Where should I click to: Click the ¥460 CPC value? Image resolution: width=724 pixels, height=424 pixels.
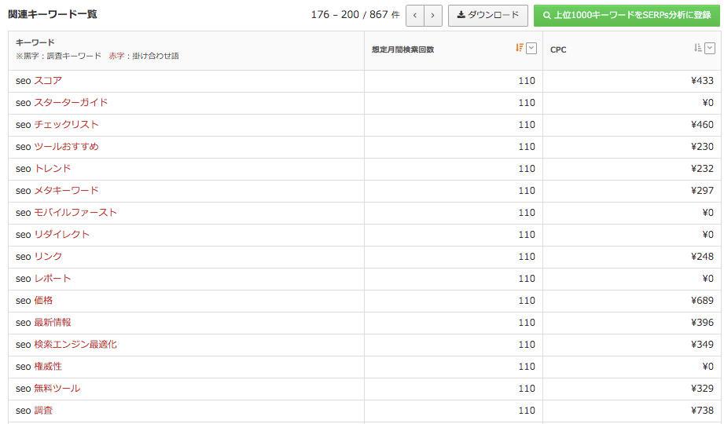[x=702, y=125]
